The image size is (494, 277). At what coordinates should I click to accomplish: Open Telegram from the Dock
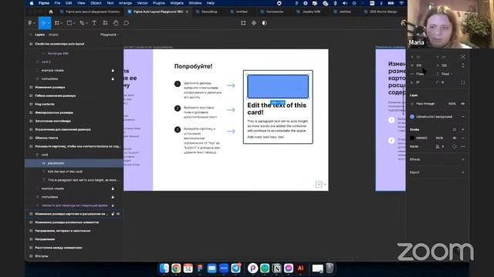pyautogui.click(x=236, y=269)
